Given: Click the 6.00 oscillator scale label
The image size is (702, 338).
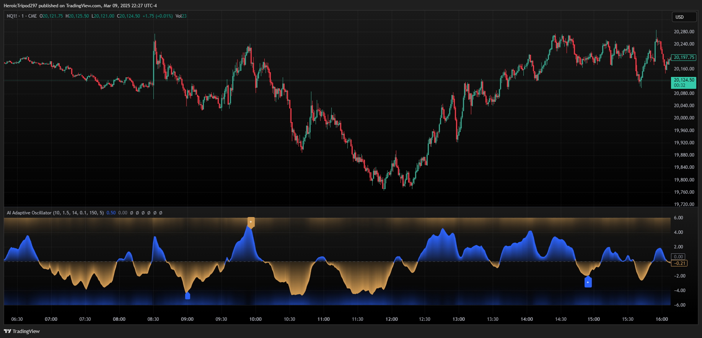Looking at the screenshot, I should pyautogui.click(x=678, y=218).
